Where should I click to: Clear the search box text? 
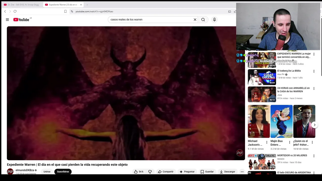point(195,20)
